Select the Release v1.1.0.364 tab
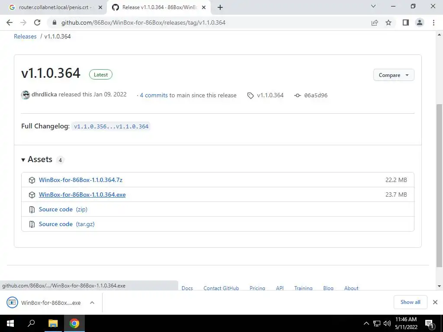443x332 pixels. point(158,8)
